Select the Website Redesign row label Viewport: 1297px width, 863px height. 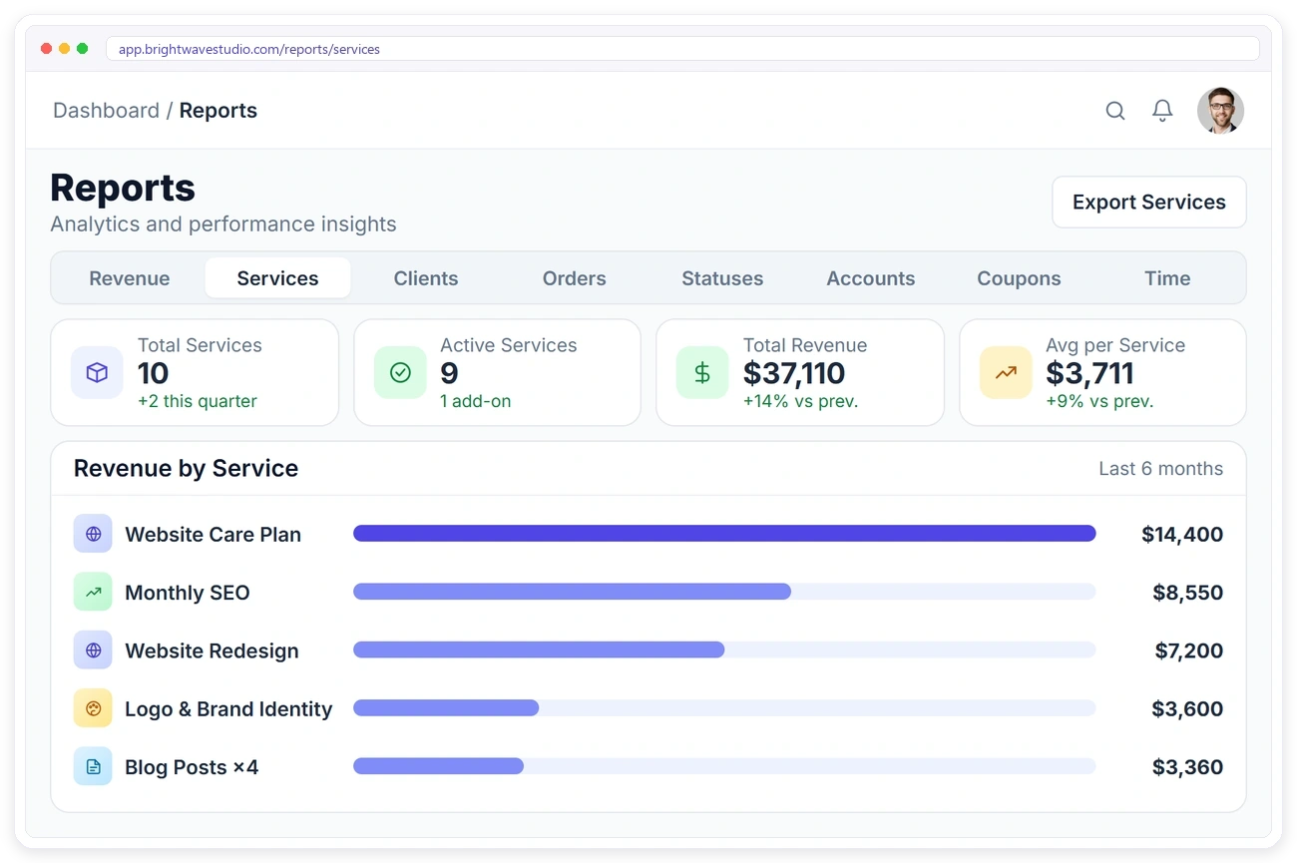tap(212, 650)
